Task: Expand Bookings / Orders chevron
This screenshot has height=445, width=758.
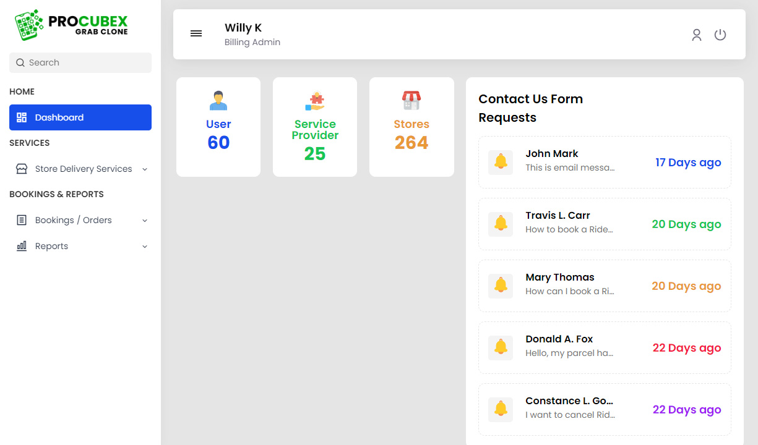Action: [x=145, y=221]
